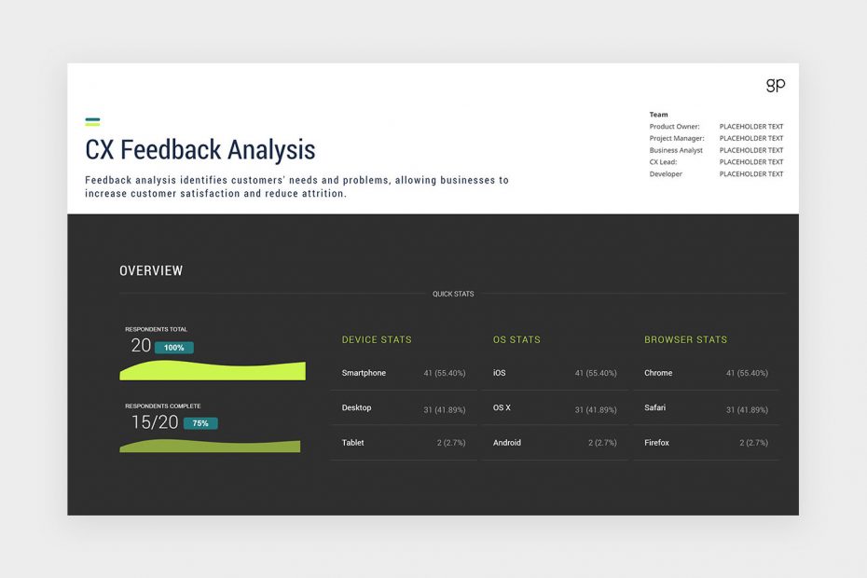This screenshot has height=578, width=867.
Task: Click the 100% badge beside respondents total
Action: pyautogui.click(x=173, y=348)
